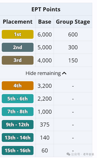Click the 6,000 base points cell
This screenshot has height=158, width=97.
[x=45, y=34]
